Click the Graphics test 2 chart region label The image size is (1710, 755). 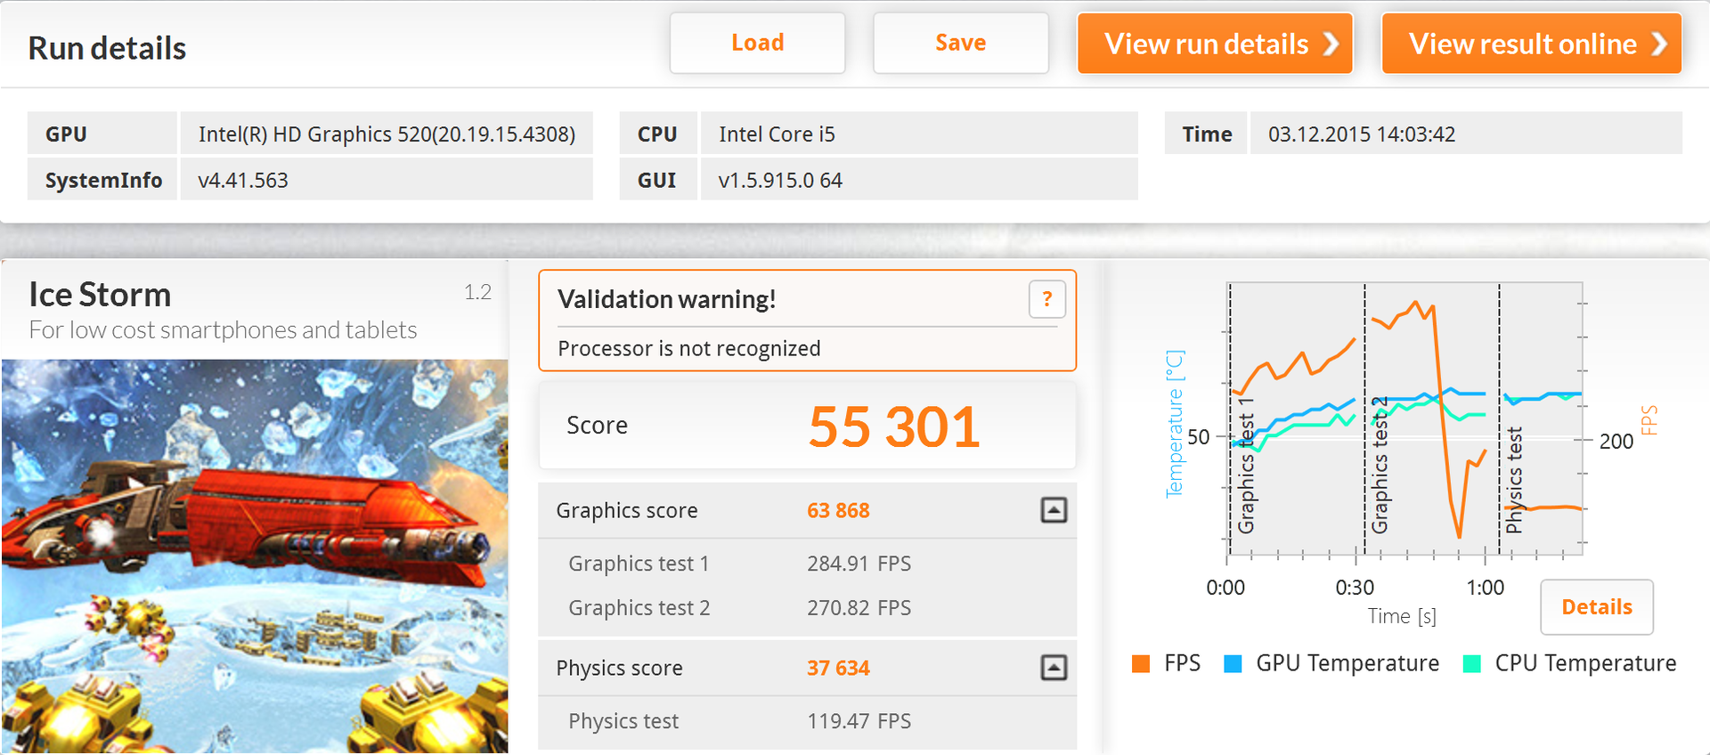click(x=1380, y=466)
